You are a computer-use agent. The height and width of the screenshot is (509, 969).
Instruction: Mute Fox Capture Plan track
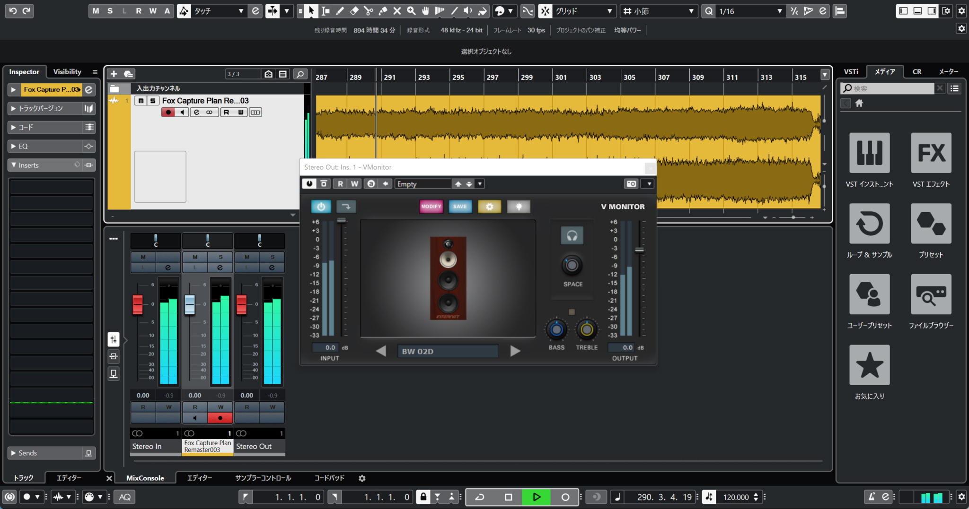(x=141, y=101)
